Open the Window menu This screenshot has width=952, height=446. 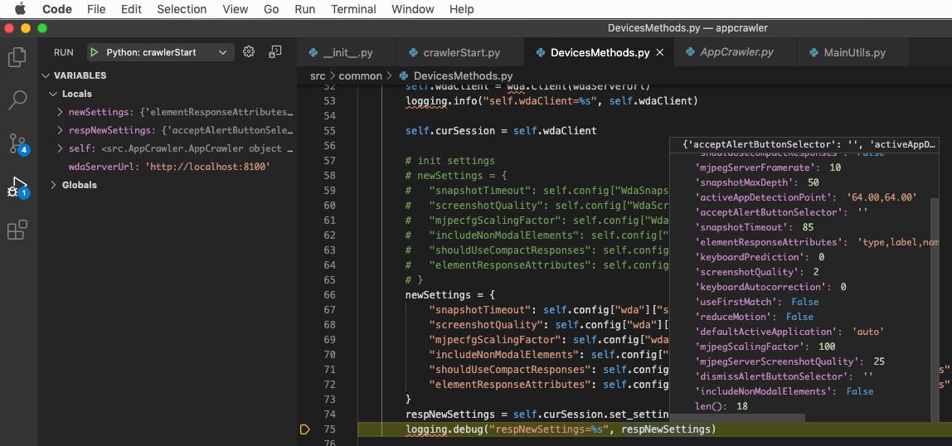413,9
